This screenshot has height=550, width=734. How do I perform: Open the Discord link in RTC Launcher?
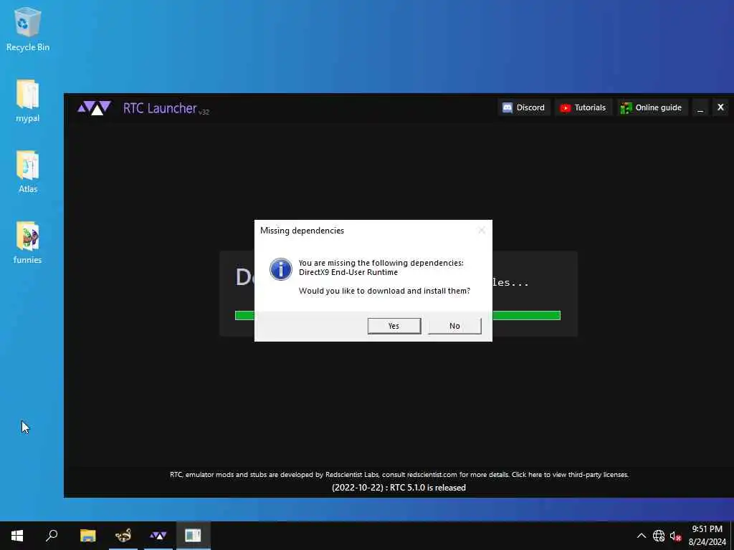(523, 107)
